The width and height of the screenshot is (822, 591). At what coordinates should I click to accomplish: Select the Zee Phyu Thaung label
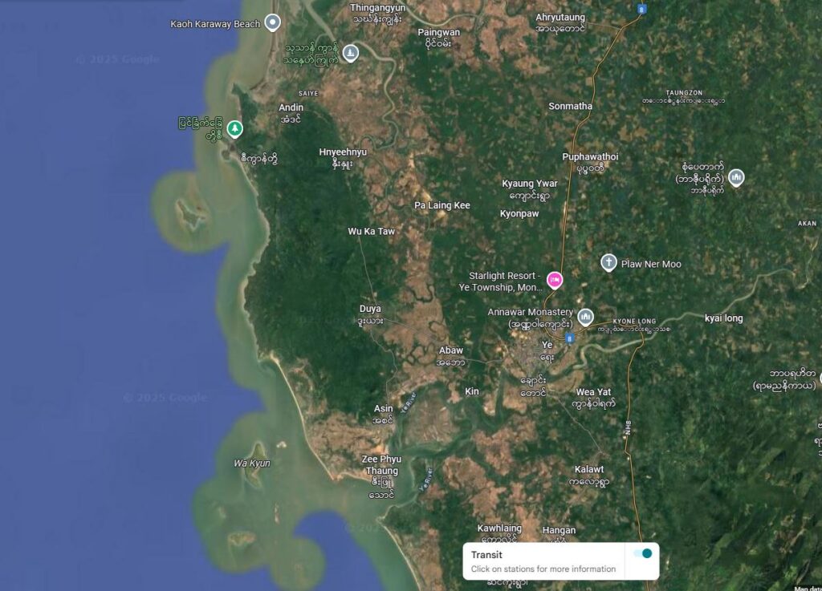381,465
